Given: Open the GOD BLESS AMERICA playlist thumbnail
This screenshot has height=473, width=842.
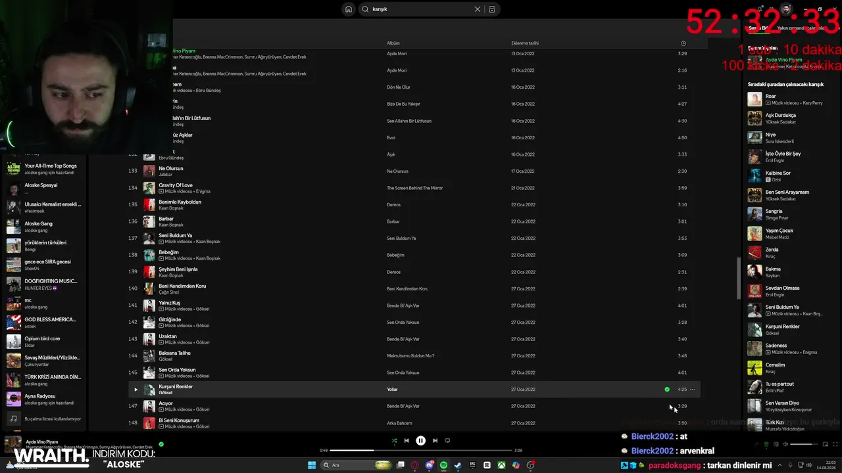Looking at the screenshot, I should (13, 323).
